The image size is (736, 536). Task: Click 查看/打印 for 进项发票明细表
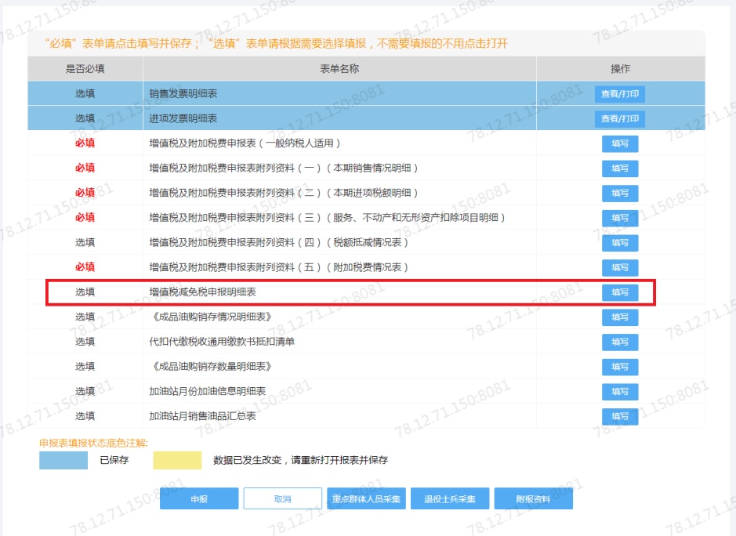(619, 119)
